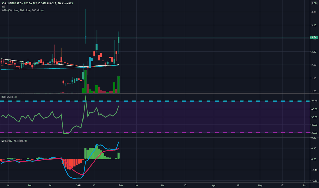Select the latest teal candlestick at 3.04
The height and width of the screenshot is (188, 319).
tap(119, 40)
